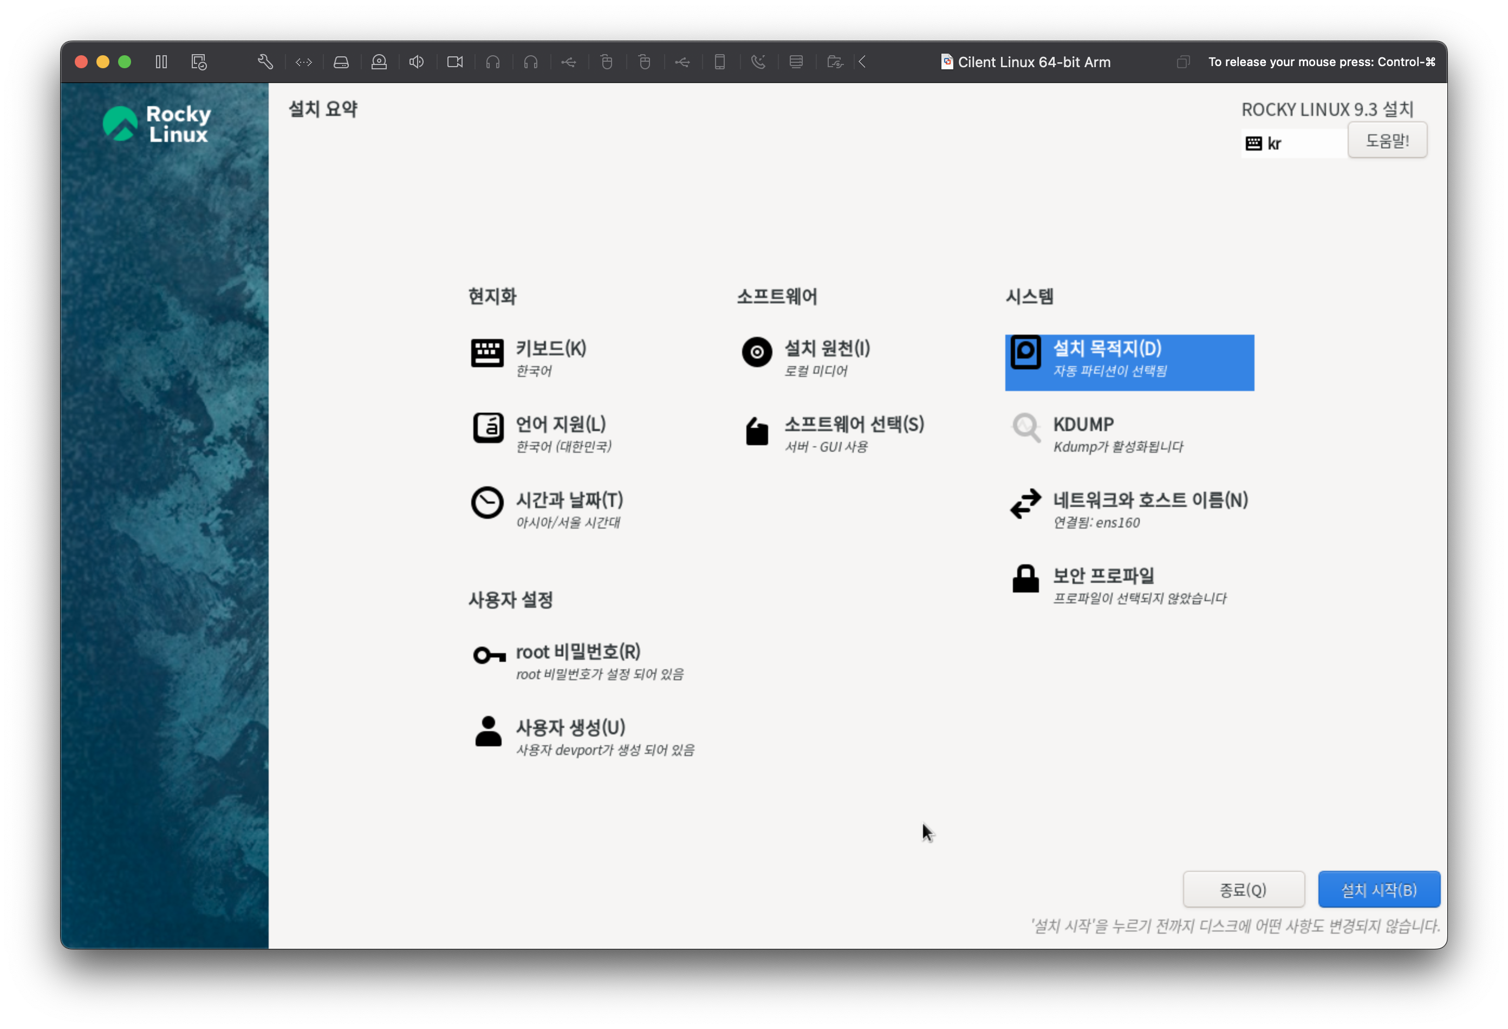Pause the VM from toolbar

pos(161,62)
